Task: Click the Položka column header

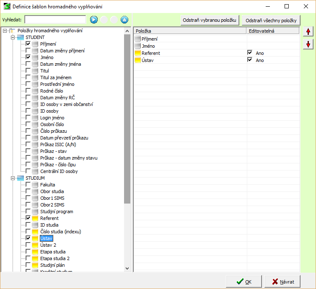Action: (x=190, y=31)
